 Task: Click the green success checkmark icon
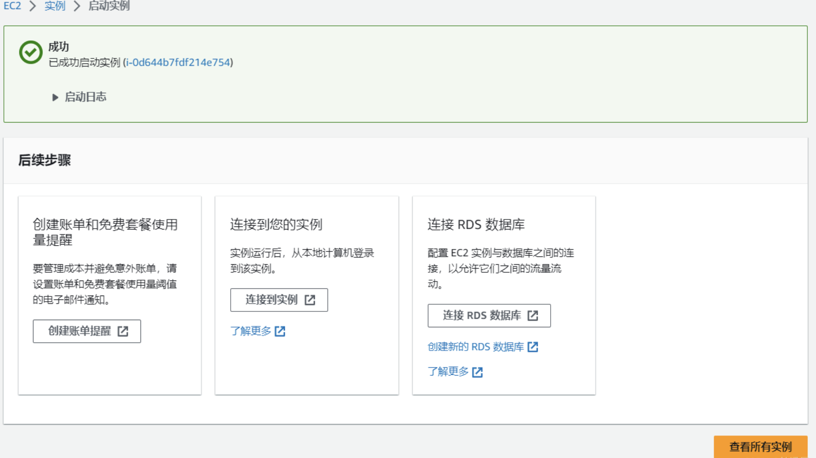click(30, 52)
